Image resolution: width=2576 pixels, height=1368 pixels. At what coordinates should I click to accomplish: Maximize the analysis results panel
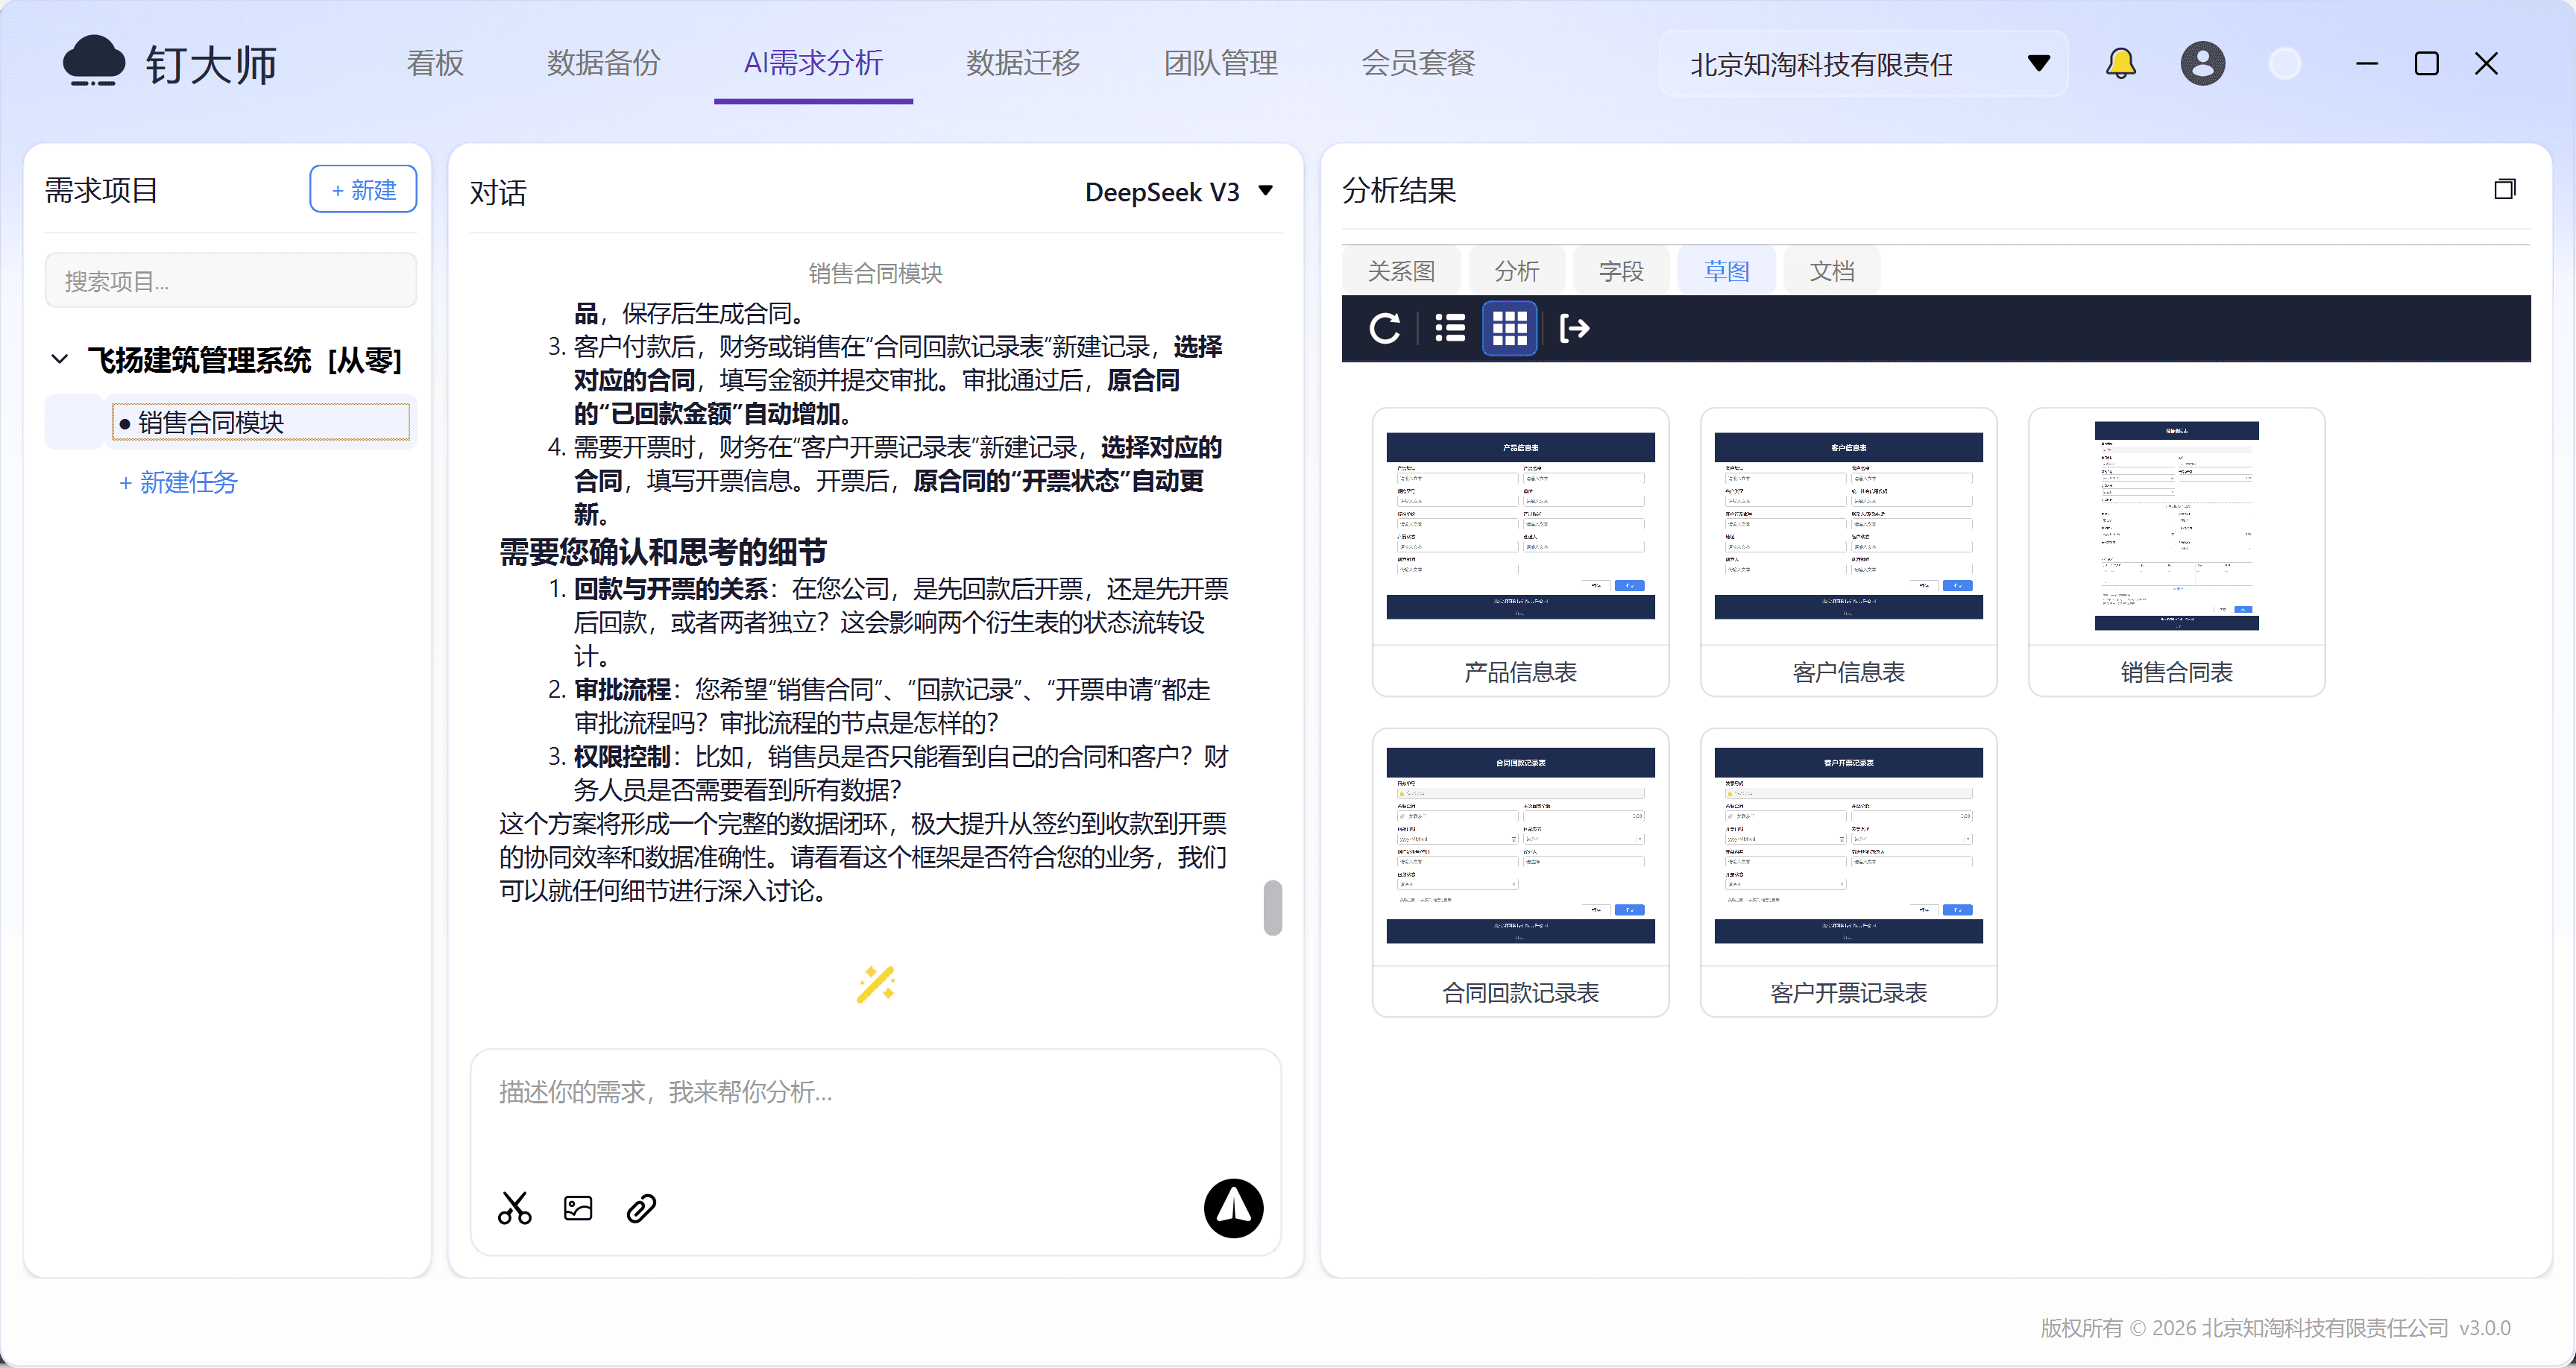click(2505, 189)
